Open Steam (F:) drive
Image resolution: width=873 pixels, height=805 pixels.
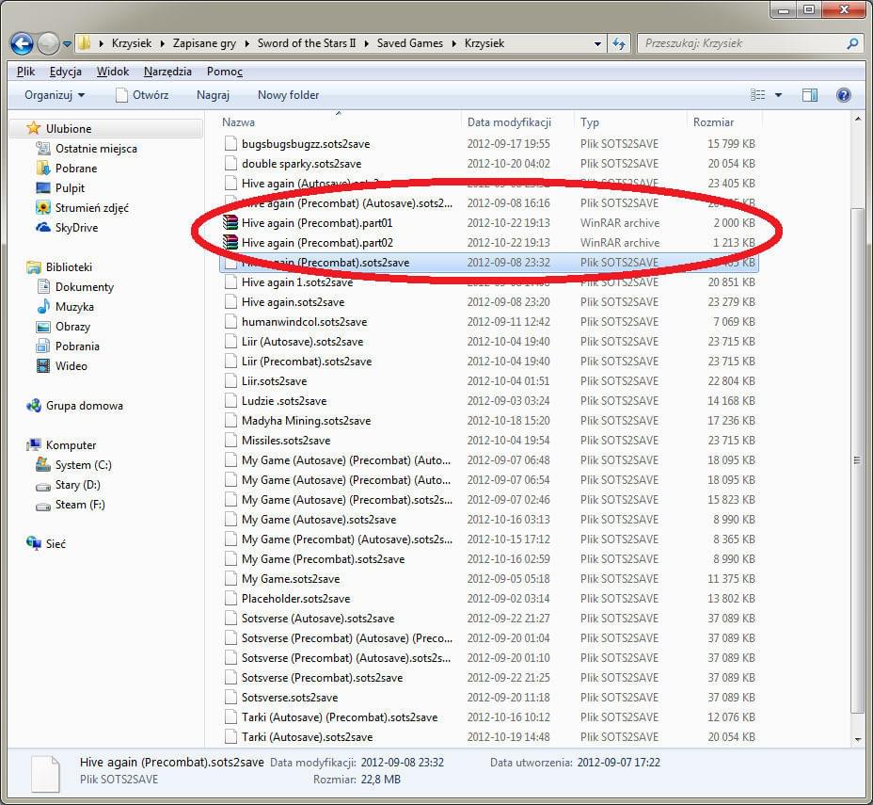click(71, 505)
